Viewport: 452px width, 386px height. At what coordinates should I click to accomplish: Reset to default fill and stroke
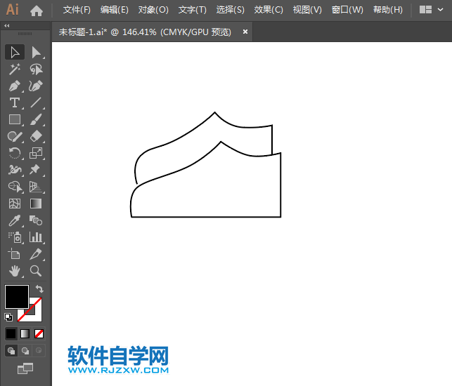coord(8,317)
